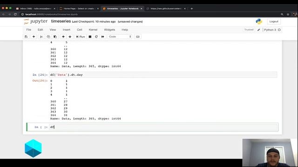Screen dimensions: 298x167
Task: Switch to the Home Page browser tab
Action: pos(79,8)
